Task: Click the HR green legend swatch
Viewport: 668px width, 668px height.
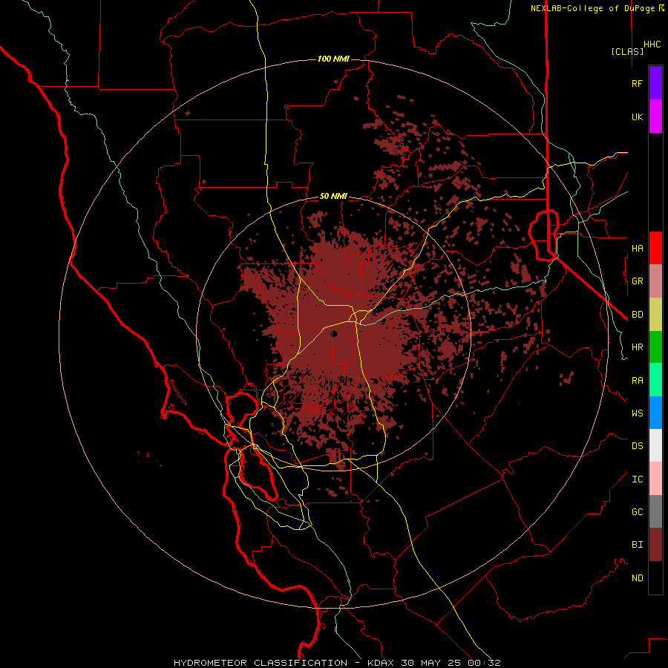Action: [x=655, y=347]
